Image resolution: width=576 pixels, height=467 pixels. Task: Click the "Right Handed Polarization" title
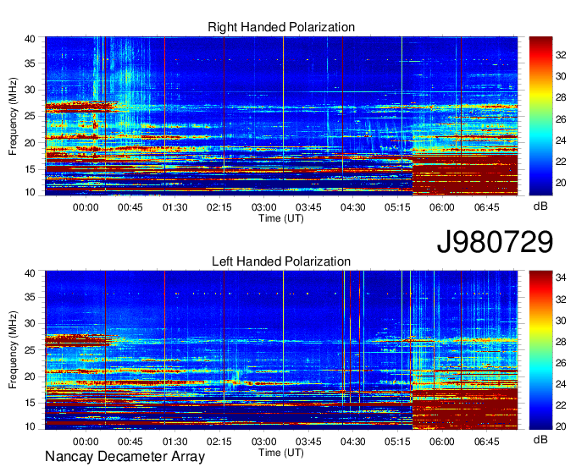[x=281, y=27]
